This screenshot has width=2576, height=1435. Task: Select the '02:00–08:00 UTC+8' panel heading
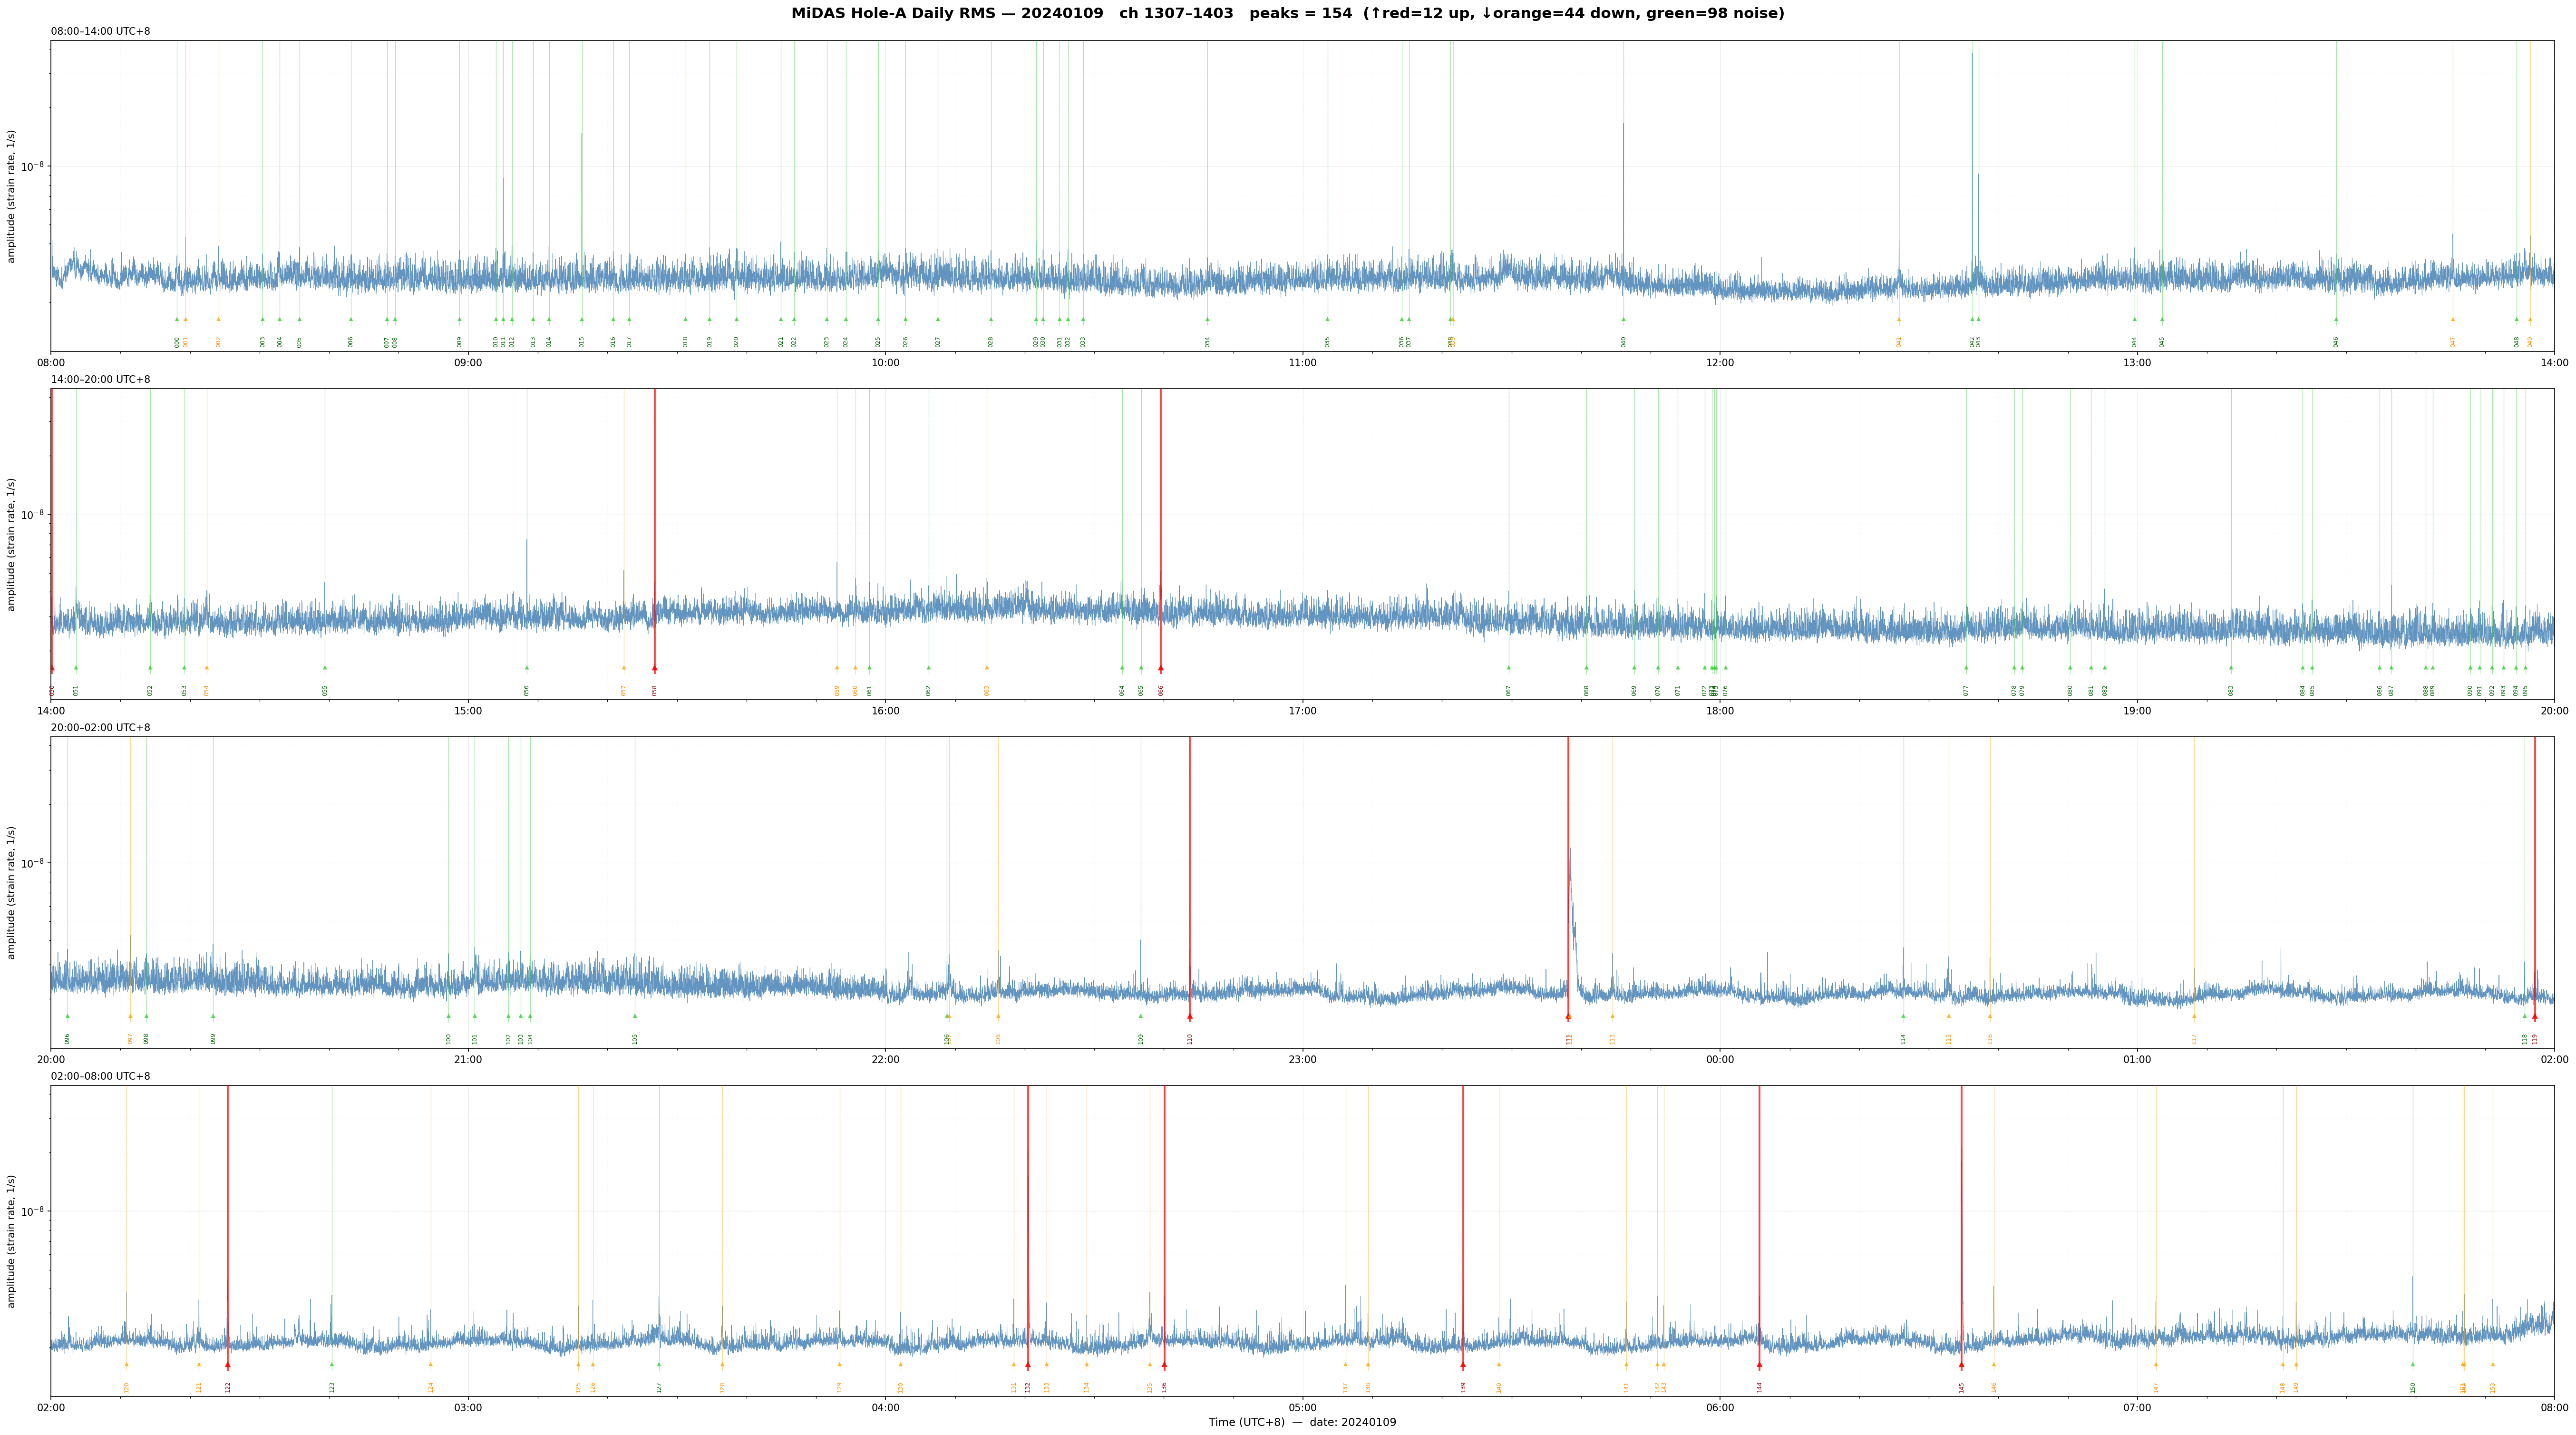(x=101, y=1076)
